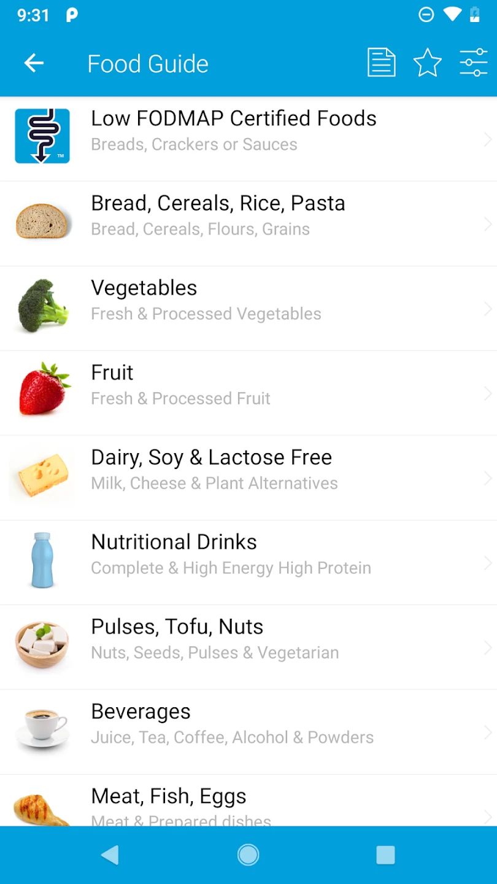Screen dimensions: 497x884
Task: Tap the cheese wedge image
Action: [x=42, y=475]
